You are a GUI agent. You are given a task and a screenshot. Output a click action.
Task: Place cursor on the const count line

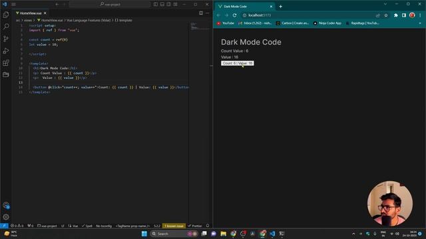[x=49, y=40]
